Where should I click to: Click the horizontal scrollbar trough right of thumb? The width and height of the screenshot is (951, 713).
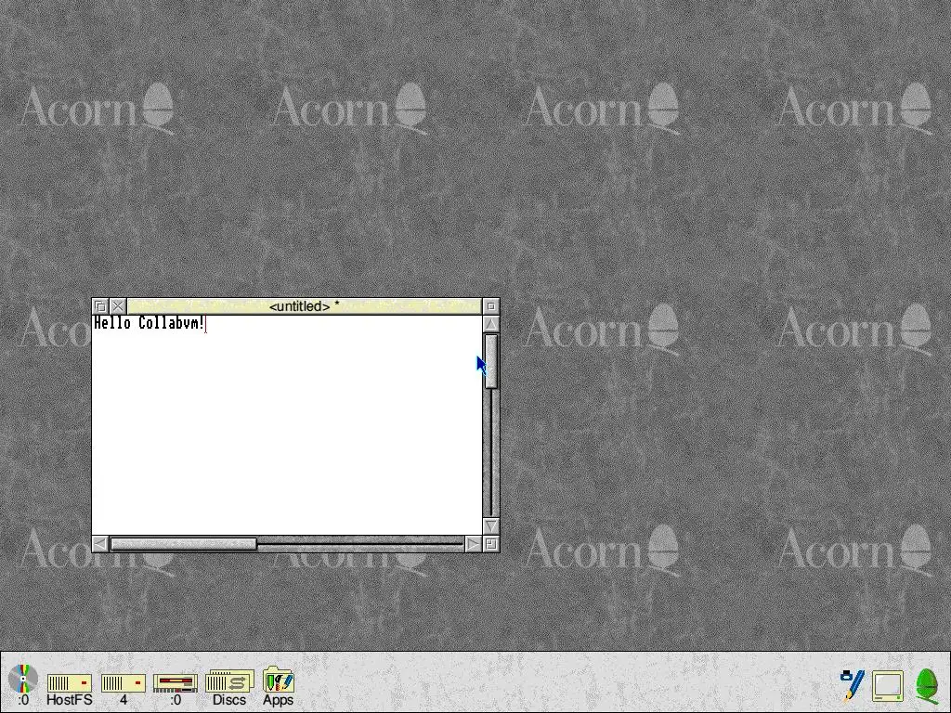pyautogui.click(x=360, y=544)
